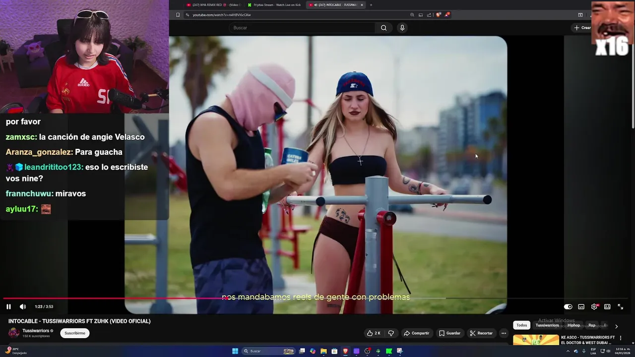Open the Tussiwarriors channel name link
Viewport: 635px width, 357px height.
[36, 331]
